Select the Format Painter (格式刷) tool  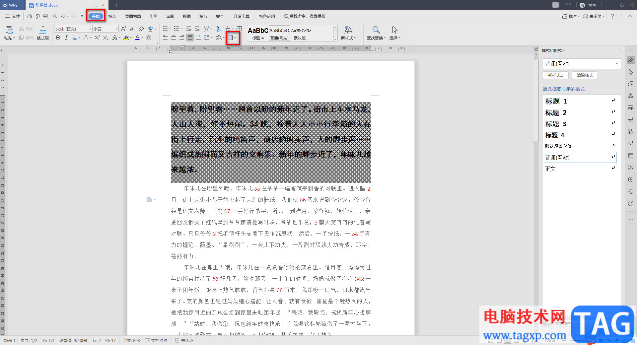(42, 33)
